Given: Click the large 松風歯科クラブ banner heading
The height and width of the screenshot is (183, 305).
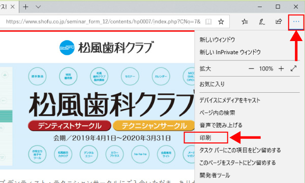Looking at the screenshot, I should coord(112,105).
